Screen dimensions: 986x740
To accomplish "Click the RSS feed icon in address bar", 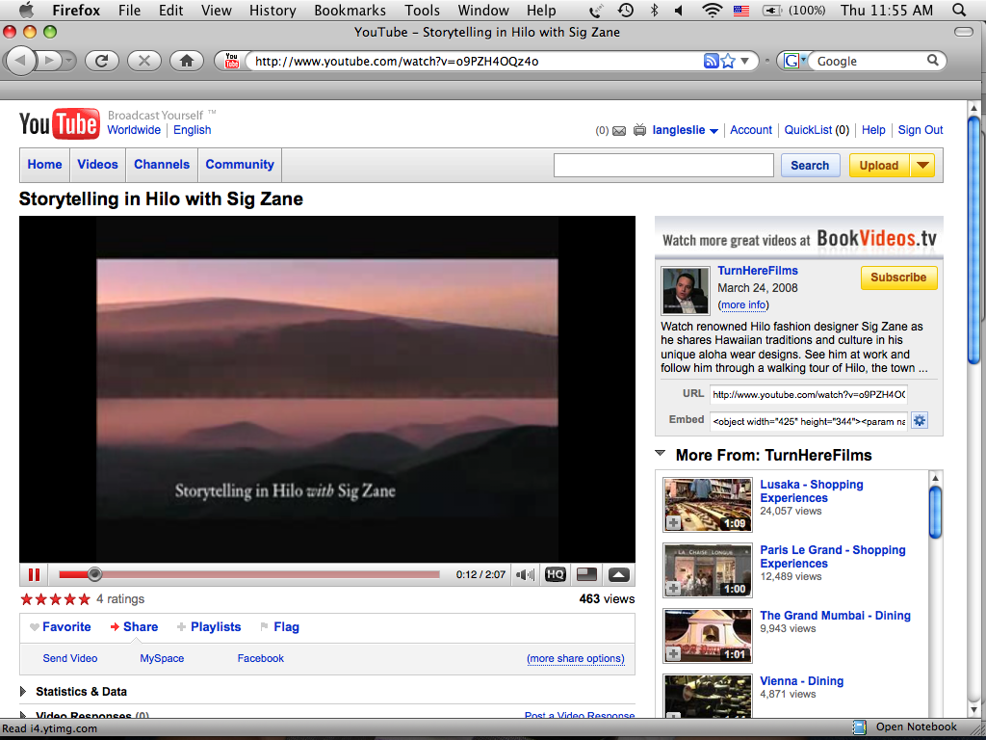I will (711, 61).
